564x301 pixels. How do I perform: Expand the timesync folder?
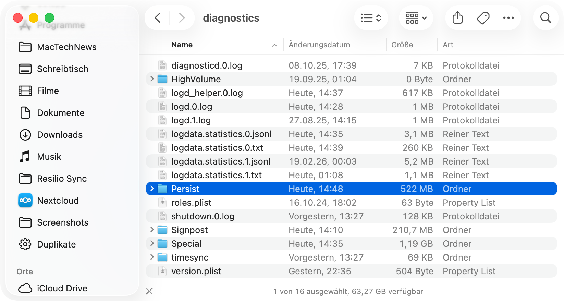click(x=152, y=257)
